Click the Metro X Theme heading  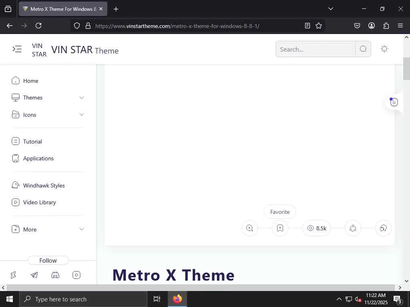173,275
